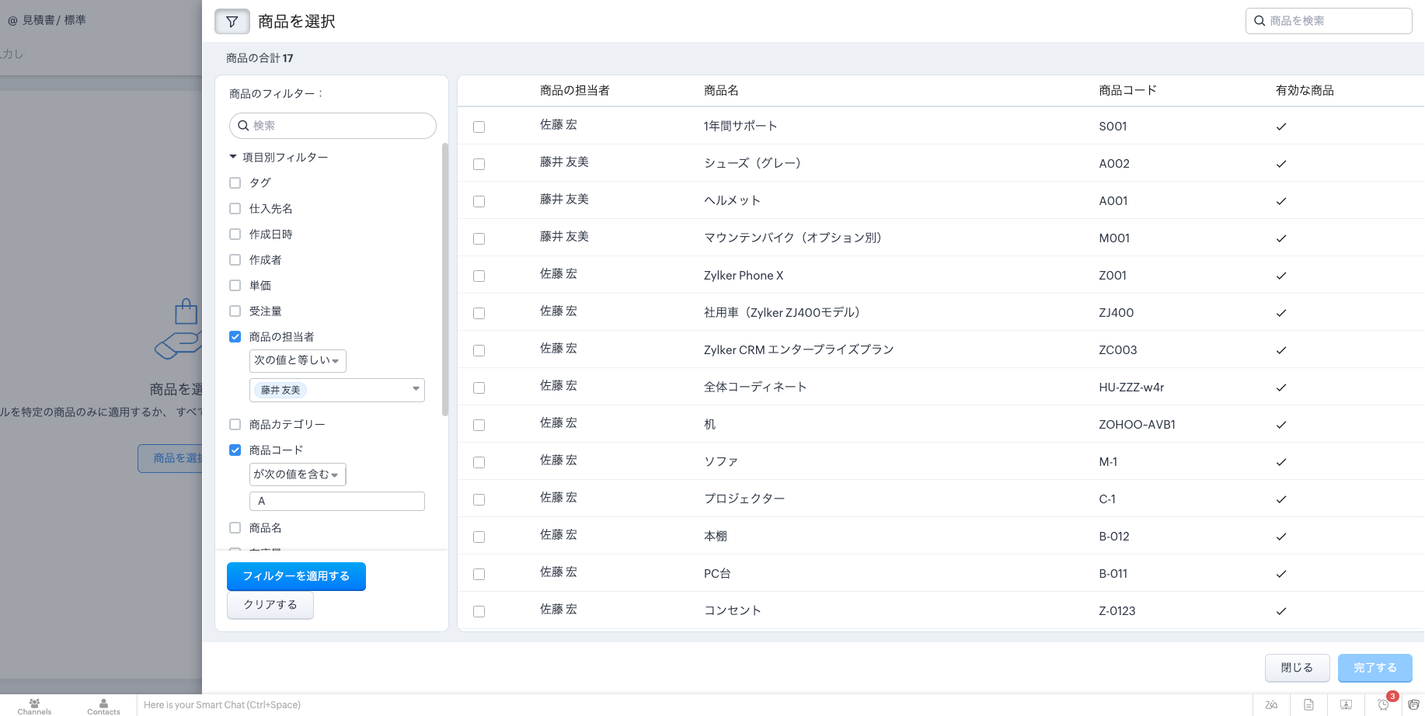Open the chat windows icon in bottom bar
The image size is (1425, 716).
(x=1413, y=705)
